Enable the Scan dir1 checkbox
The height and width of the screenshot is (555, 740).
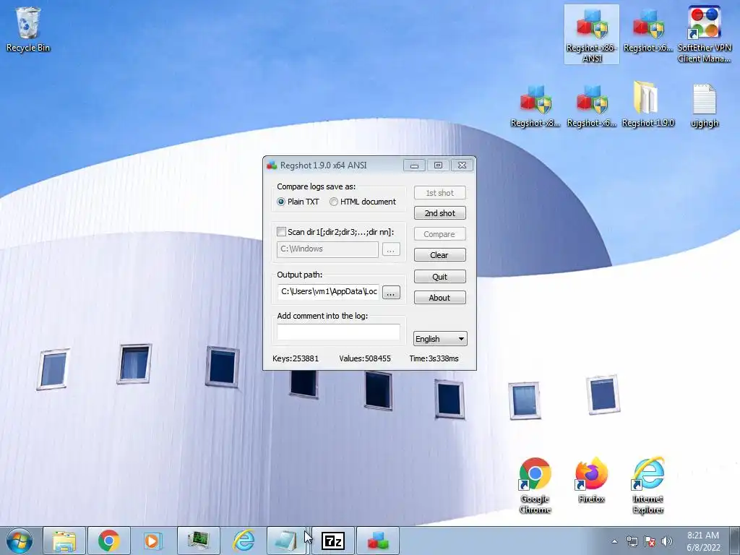pyautogui.click(x=281, y=232)
